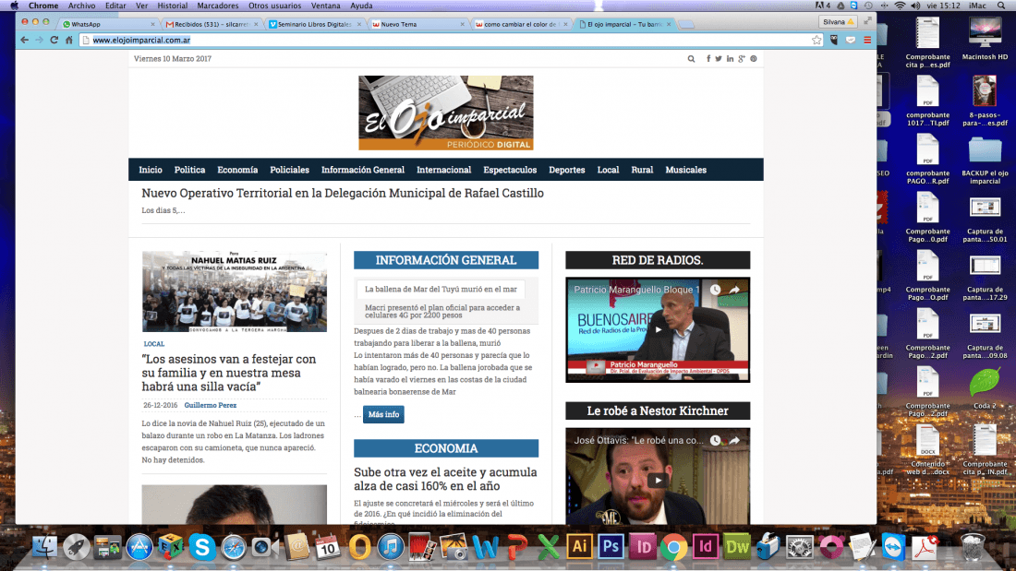Open Dreamweaver from the Dock

tap(737, 547)
